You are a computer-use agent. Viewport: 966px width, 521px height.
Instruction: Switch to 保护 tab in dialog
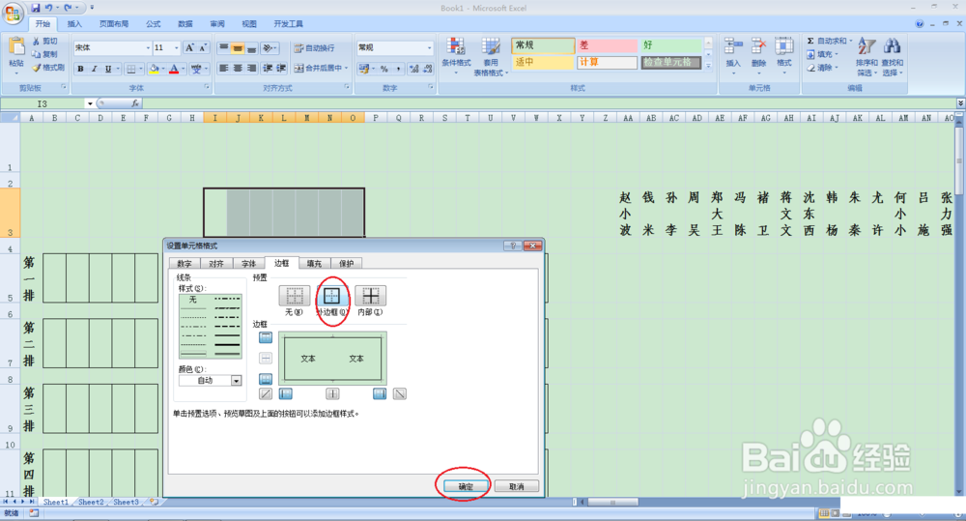coord(346,264)
